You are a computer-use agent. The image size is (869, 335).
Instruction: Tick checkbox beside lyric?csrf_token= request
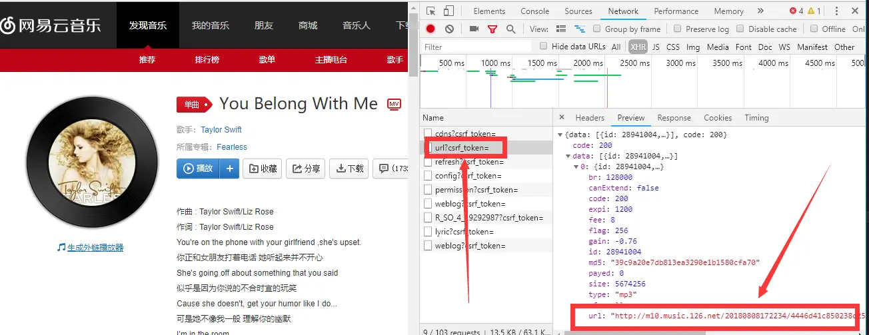[429, 232]
